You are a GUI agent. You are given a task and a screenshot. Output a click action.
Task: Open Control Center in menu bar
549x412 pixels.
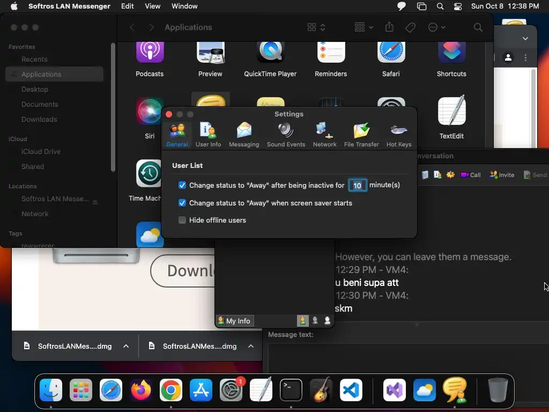458,6
